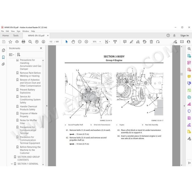Click the stamp tool icon
192x192 pixels.
(145, 42)
